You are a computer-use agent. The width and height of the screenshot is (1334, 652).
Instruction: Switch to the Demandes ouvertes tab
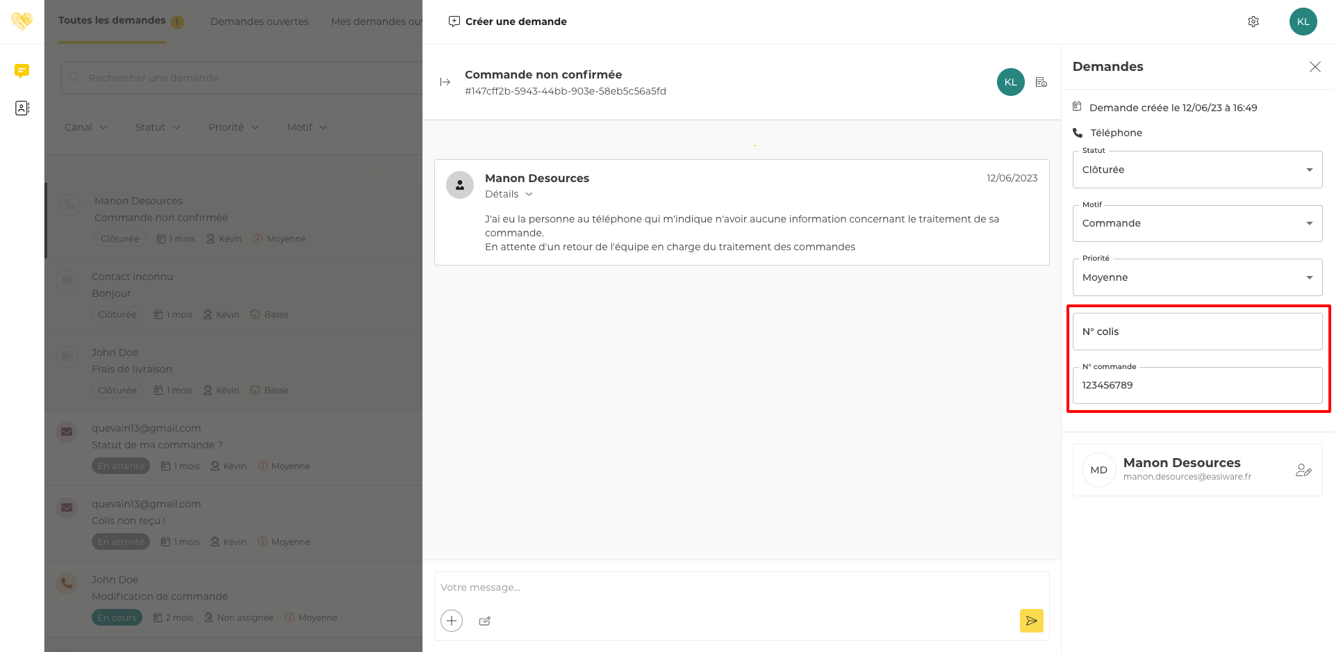click(259, 22)
